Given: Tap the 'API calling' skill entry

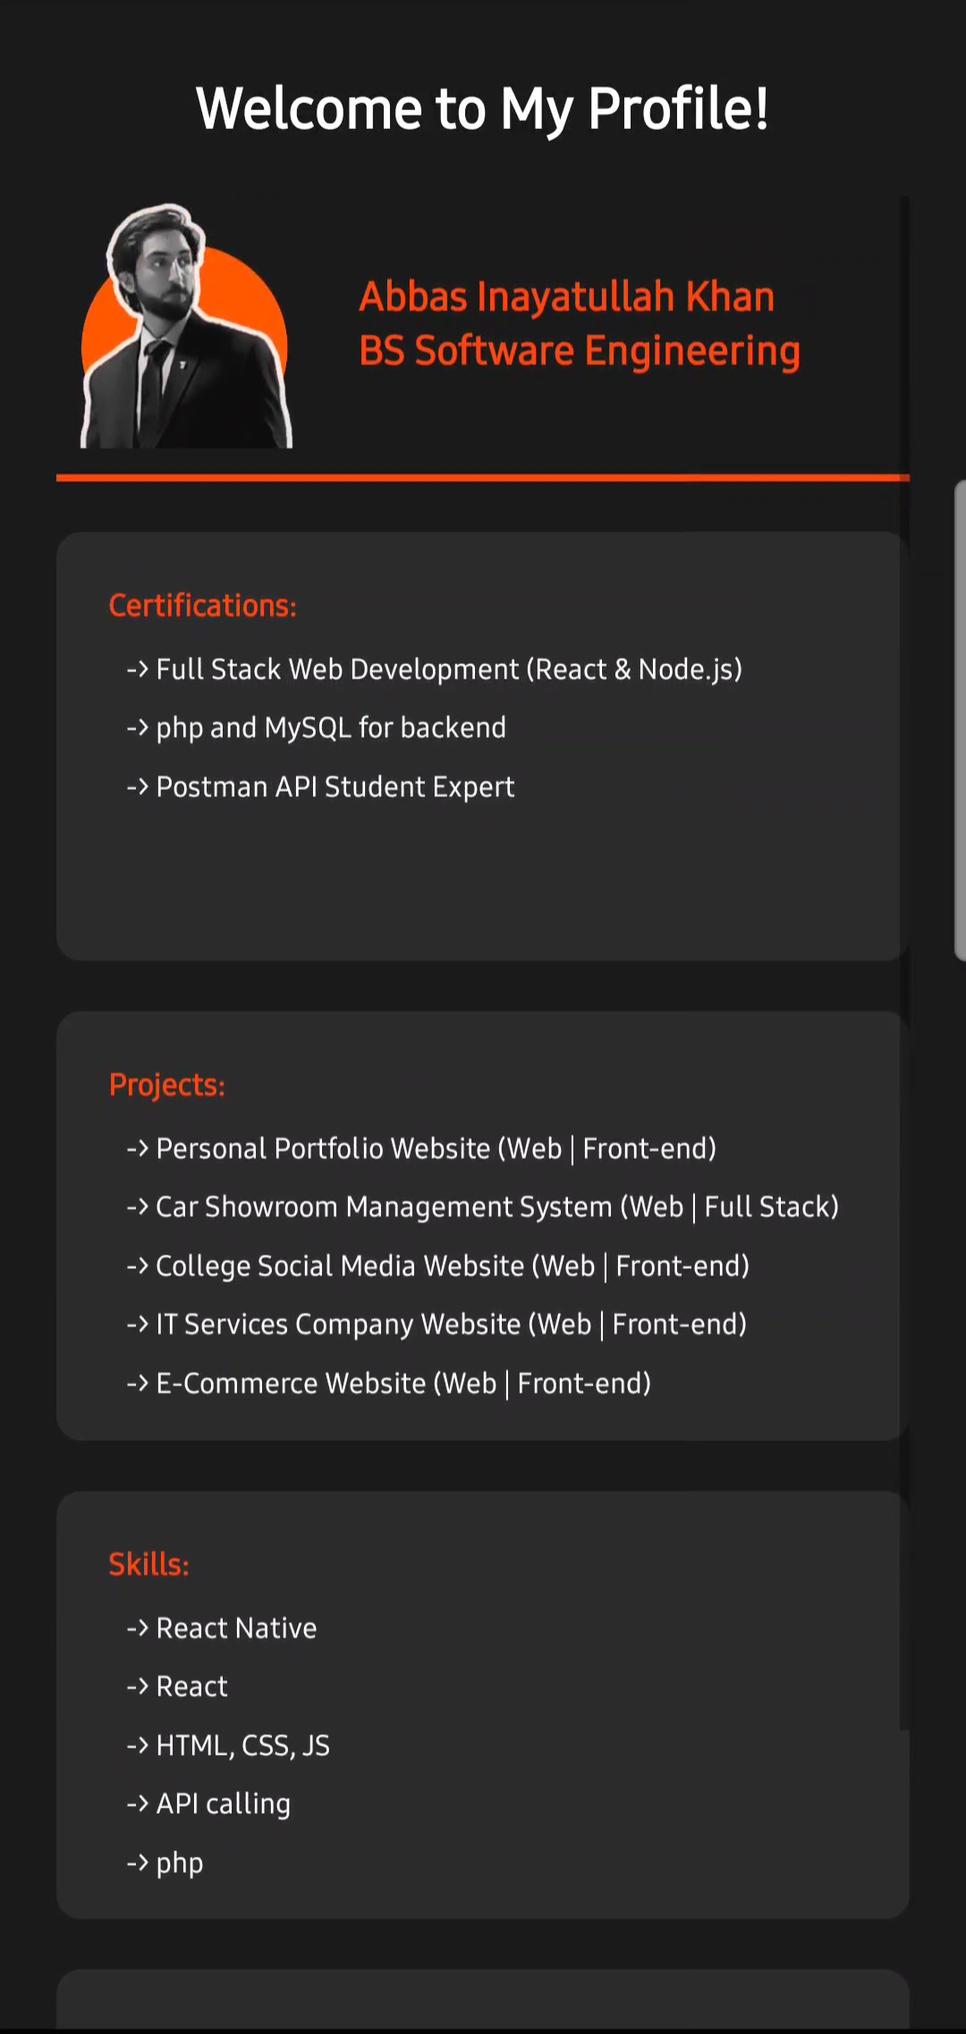Looking at the screenshot, I should tap(223, 1804).
